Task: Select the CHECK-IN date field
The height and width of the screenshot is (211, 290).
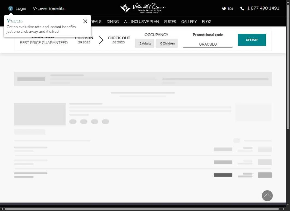Action: pyautogui.click(x=84, y=40)
